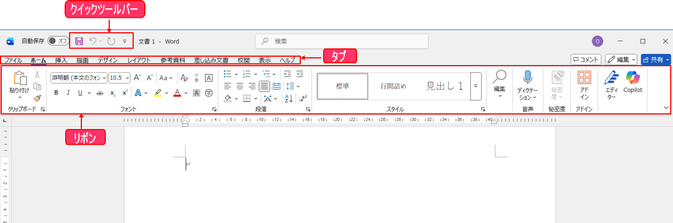Click the 貼り付け paste icon

coord(19,78)
